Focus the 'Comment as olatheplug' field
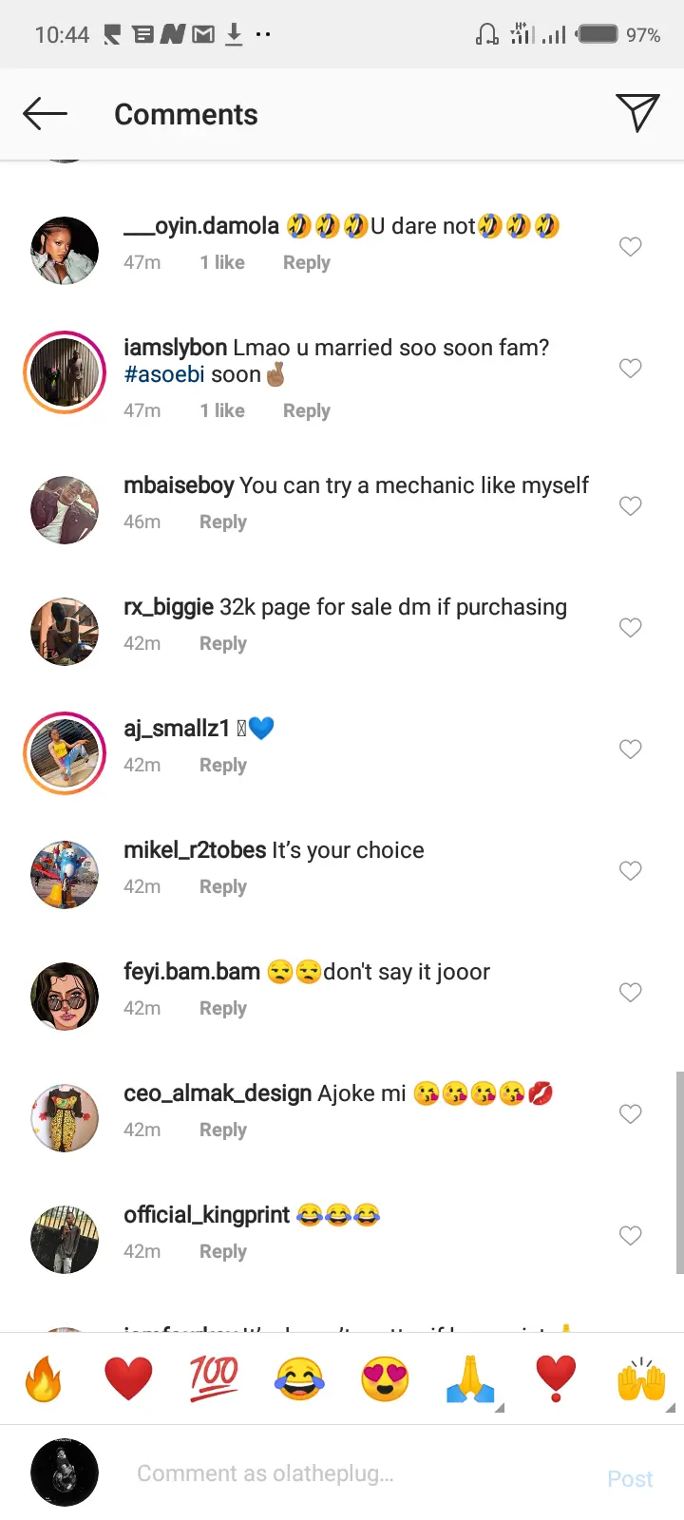Screen dimensions: 684x1520 [x=361, y=1473]
